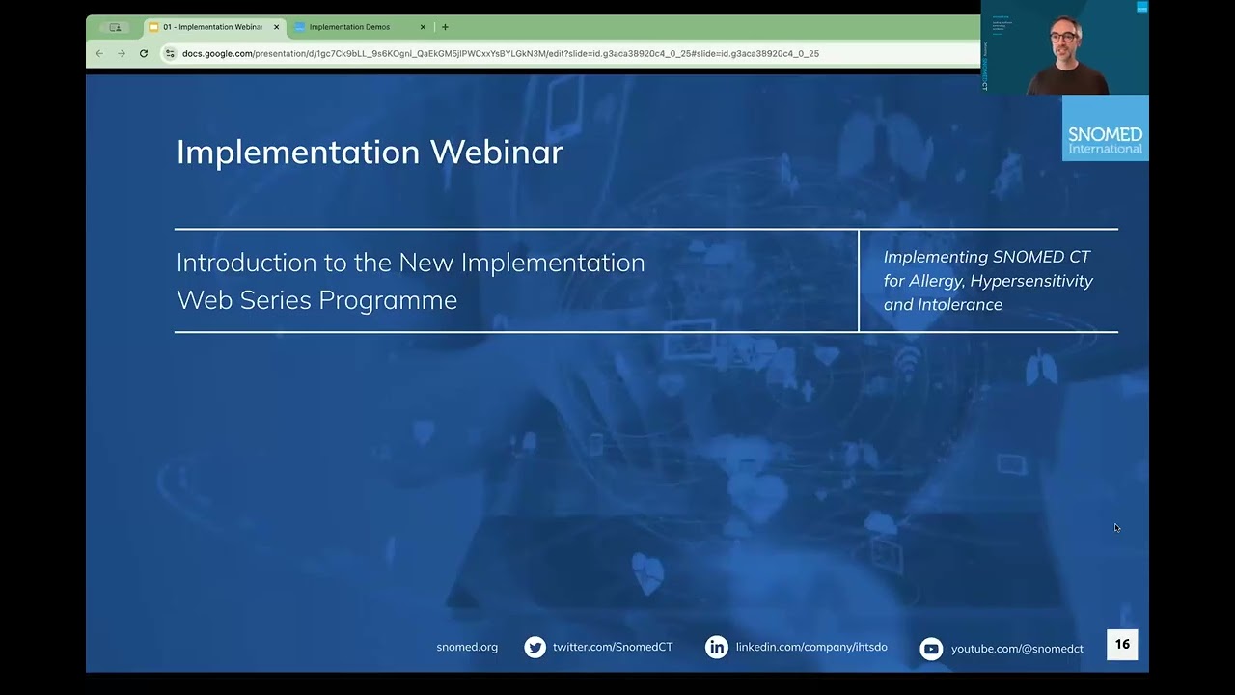This screenshot has width=1235, height=695.
Task: Click 'Introduction to the New Implementation' subtitle text
Action: 411,263
